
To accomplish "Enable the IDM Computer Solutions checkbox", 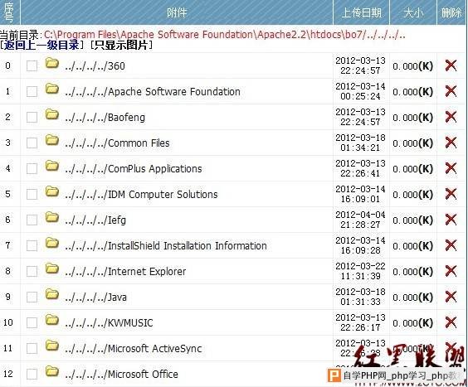I will tap(32, 195).
